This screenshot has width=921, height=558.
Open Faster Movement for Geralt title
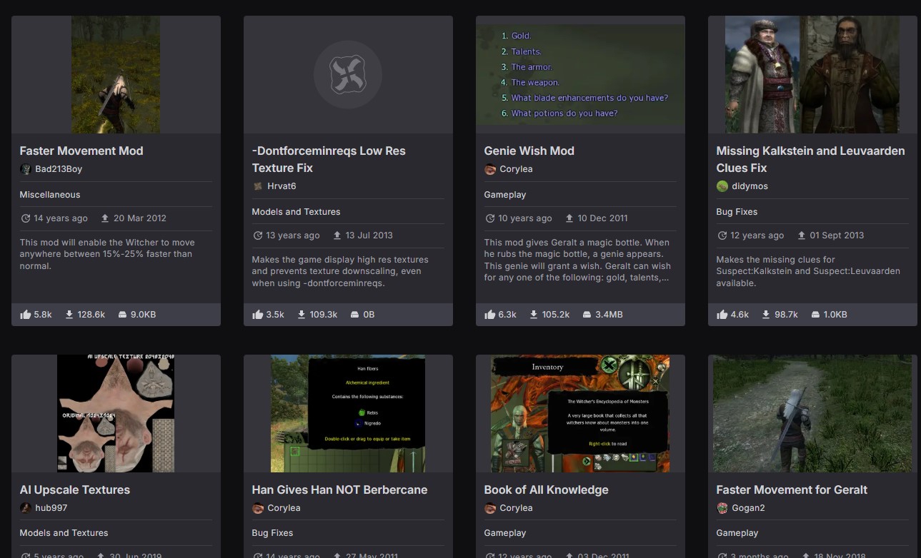pyautogui.click(x=792, y=490)
